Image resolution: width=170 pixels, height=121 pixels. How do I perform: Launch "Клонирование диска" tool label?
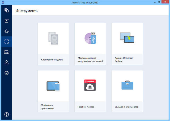52,60
